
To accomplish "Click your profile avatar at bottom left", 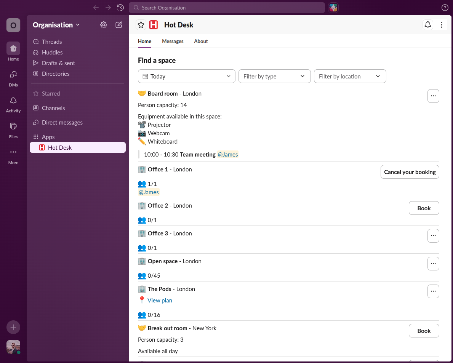I will [13, 347].
